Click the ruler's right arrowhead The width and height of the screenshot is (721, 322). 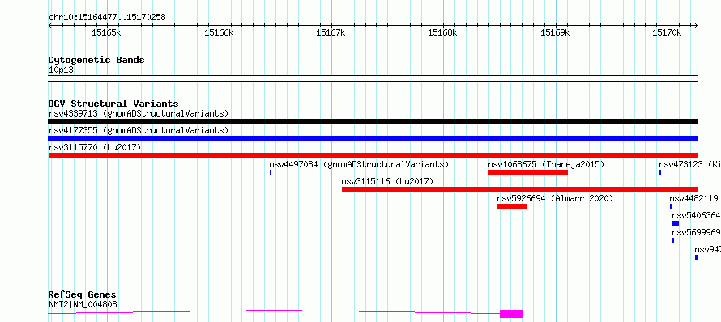point(695,25)
